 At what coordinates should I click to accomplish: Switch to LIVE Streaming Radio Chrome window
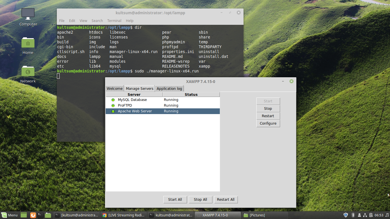click(124, 215)
